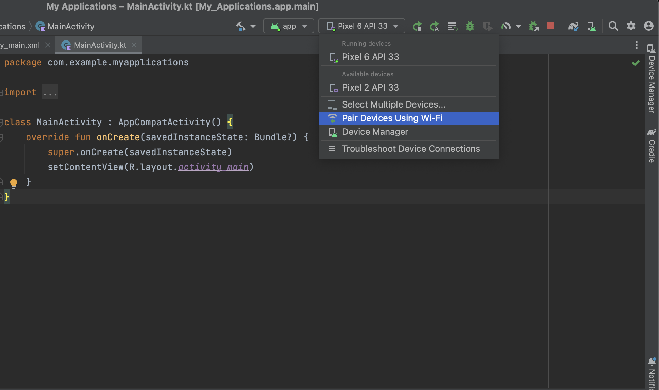Expand the folded import statements
659x390 pixels.
tap(50, 92)
